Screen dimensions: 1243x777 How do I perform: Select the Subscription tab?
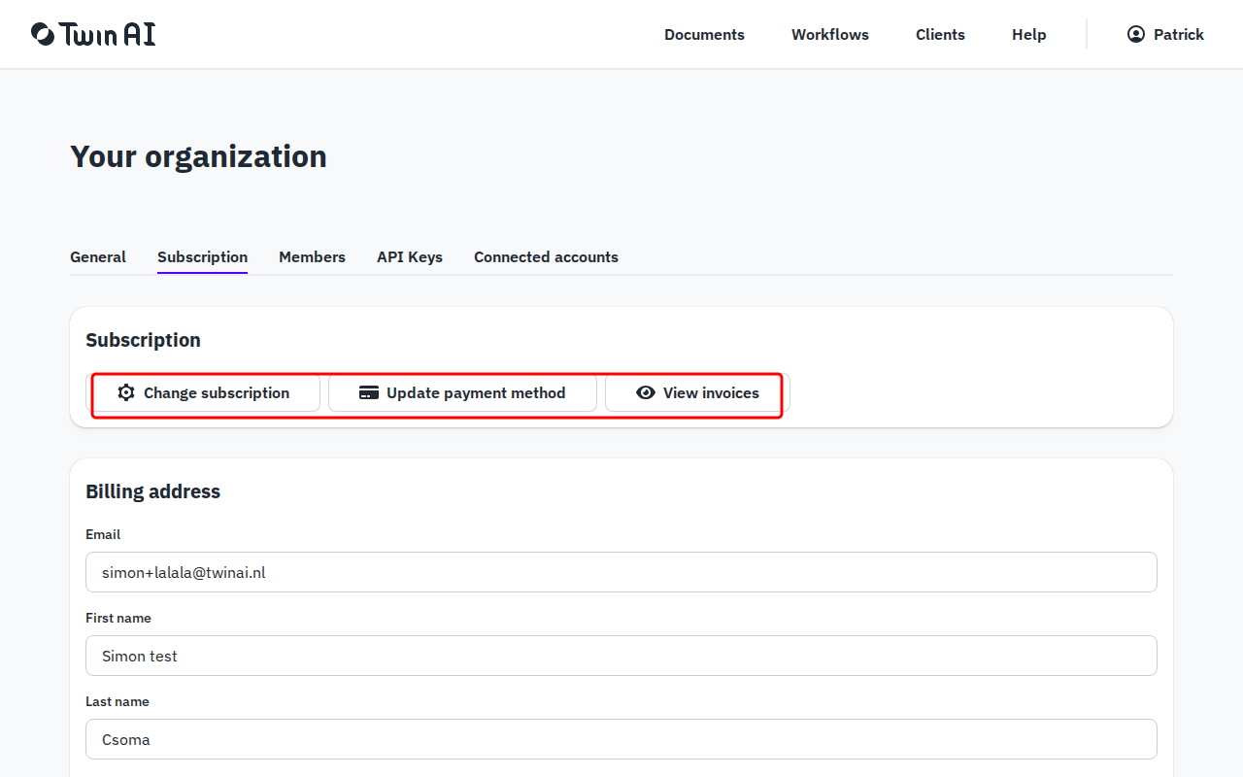(202, 256)
